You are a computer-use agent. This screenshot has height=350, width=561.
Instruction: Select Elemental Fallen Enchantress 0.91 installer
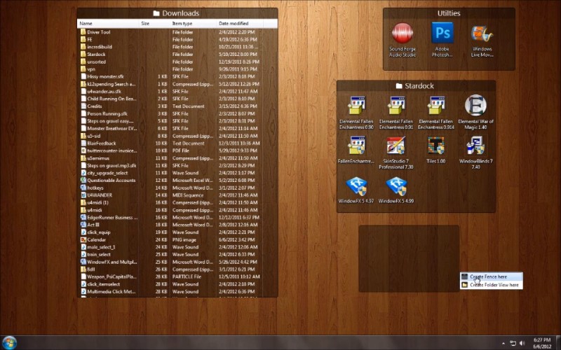[x=396, y=113]
